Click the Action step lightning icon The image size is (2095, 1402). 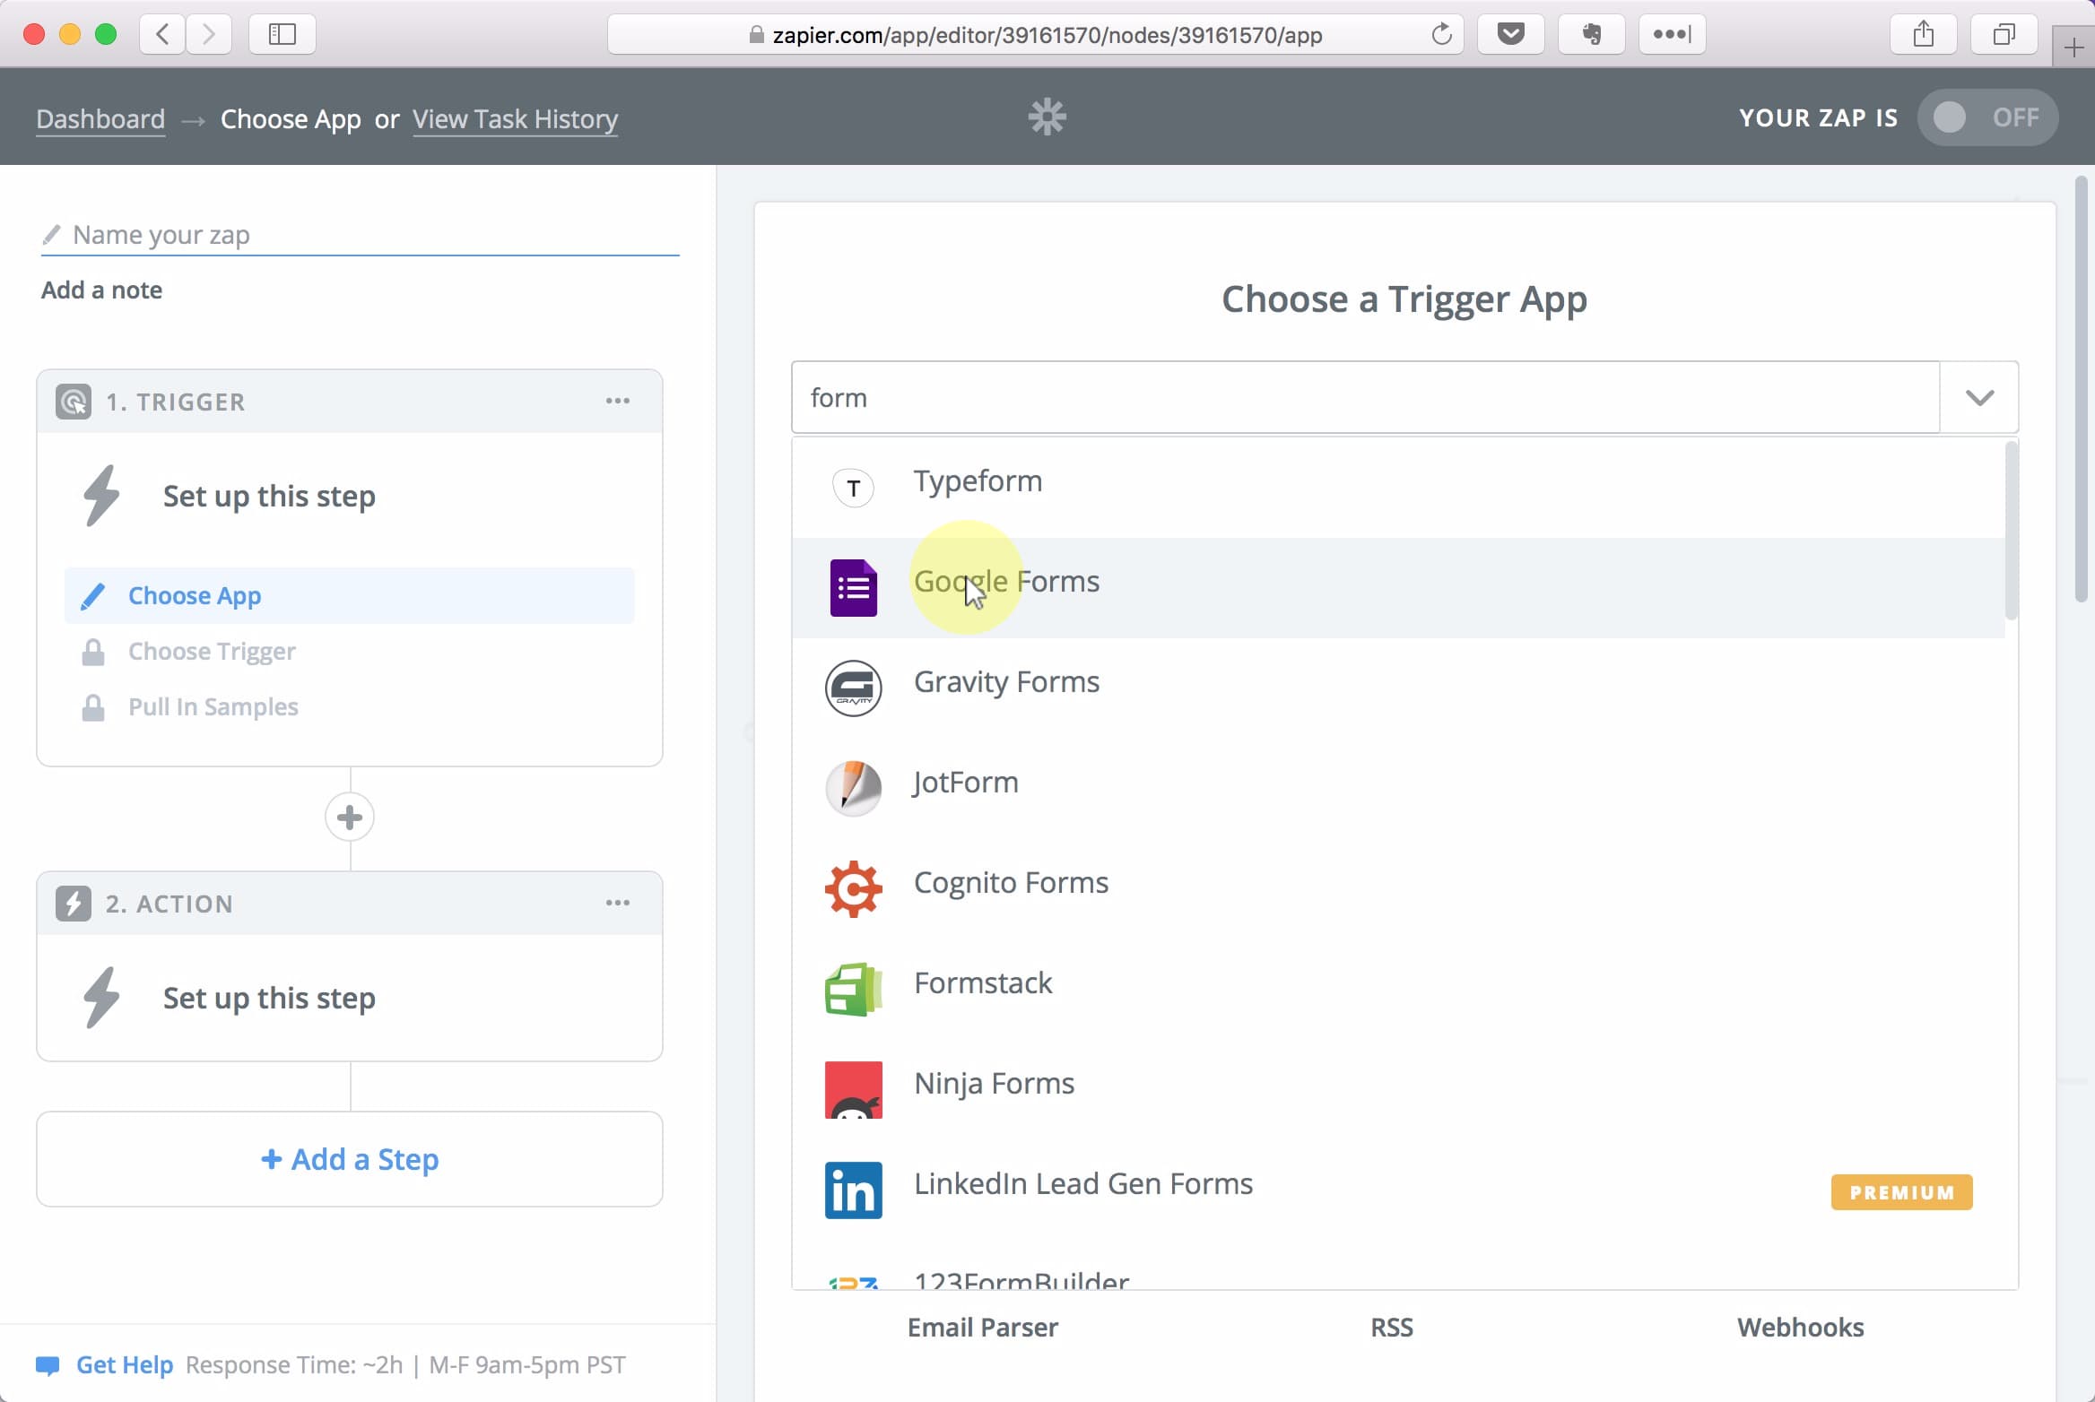coord(74,904)
